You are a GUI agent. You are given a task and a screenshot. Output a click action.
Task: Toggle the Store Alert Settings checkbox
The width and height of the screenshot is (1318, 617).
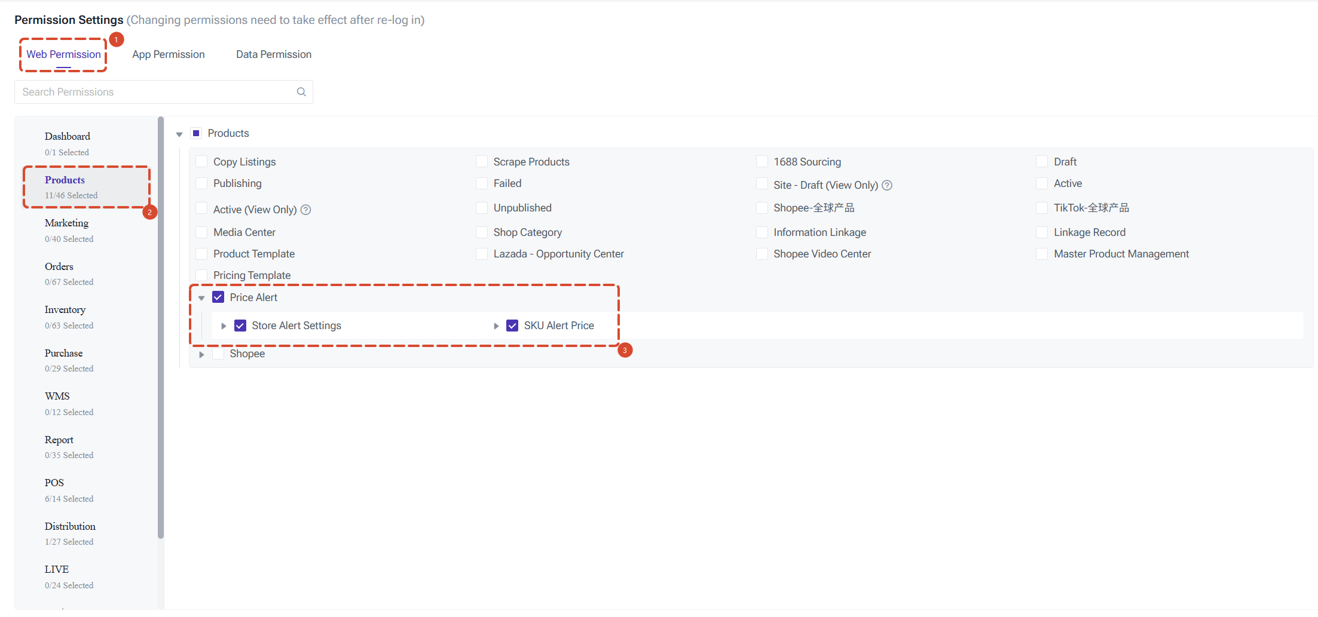click(240, 326)
